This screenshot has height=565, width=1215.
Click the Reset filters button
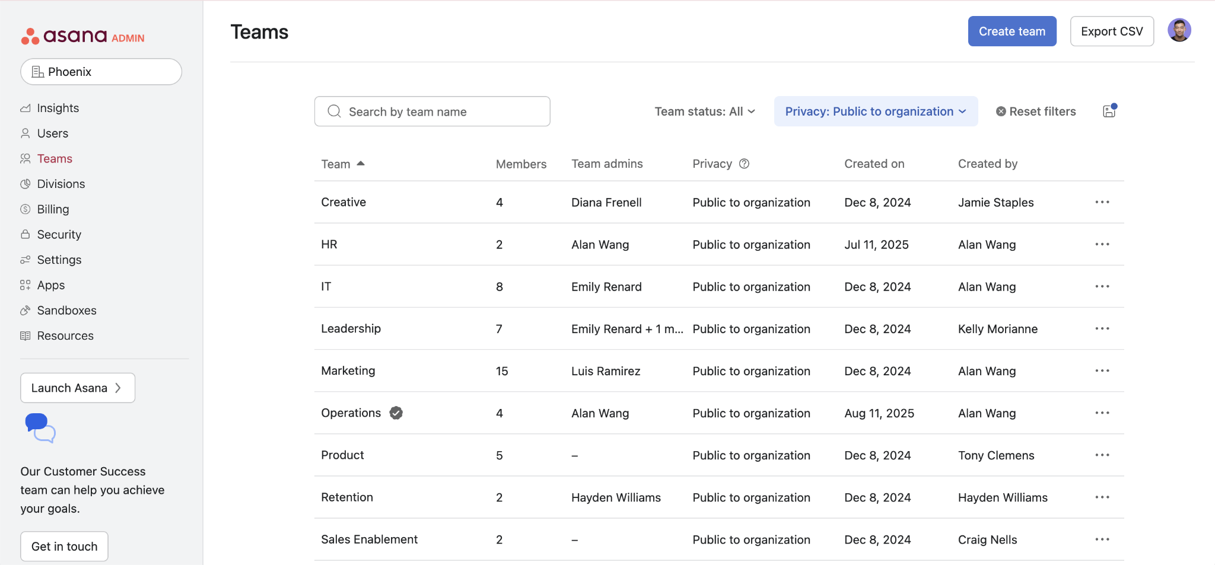(x=1036, y=111)
